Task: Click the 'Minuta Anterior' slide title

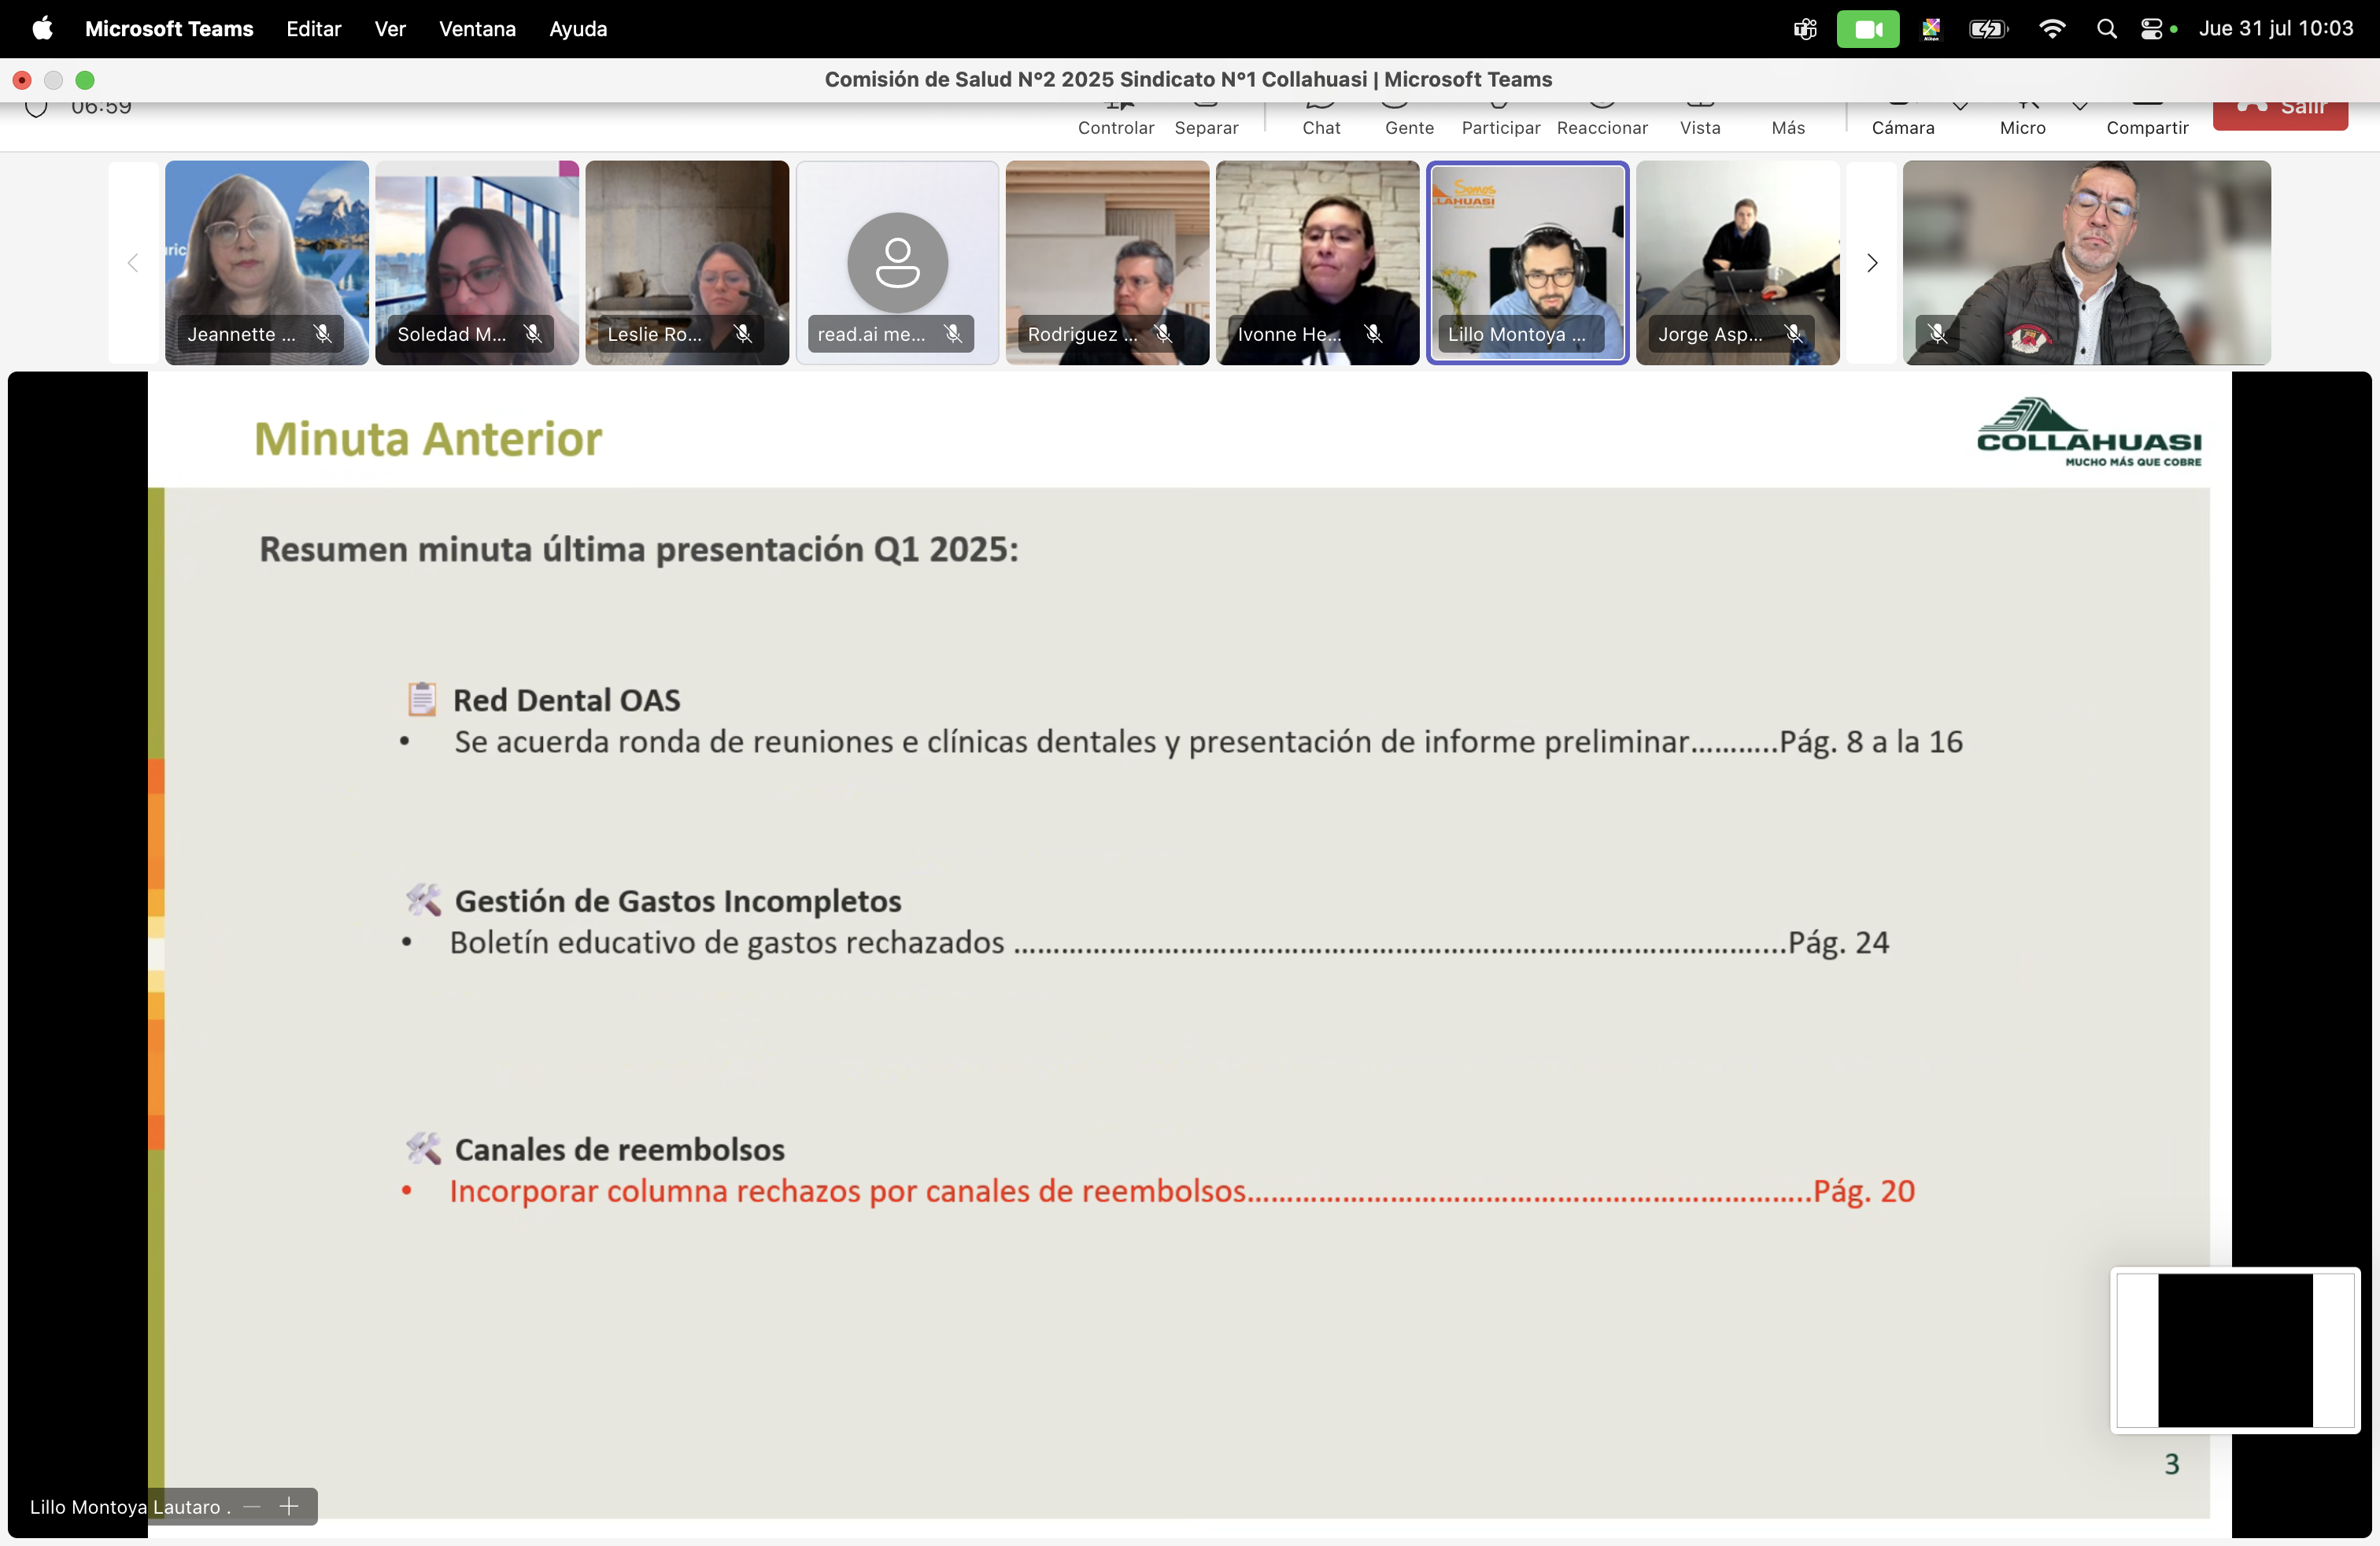Action: (x=428, y=439)
